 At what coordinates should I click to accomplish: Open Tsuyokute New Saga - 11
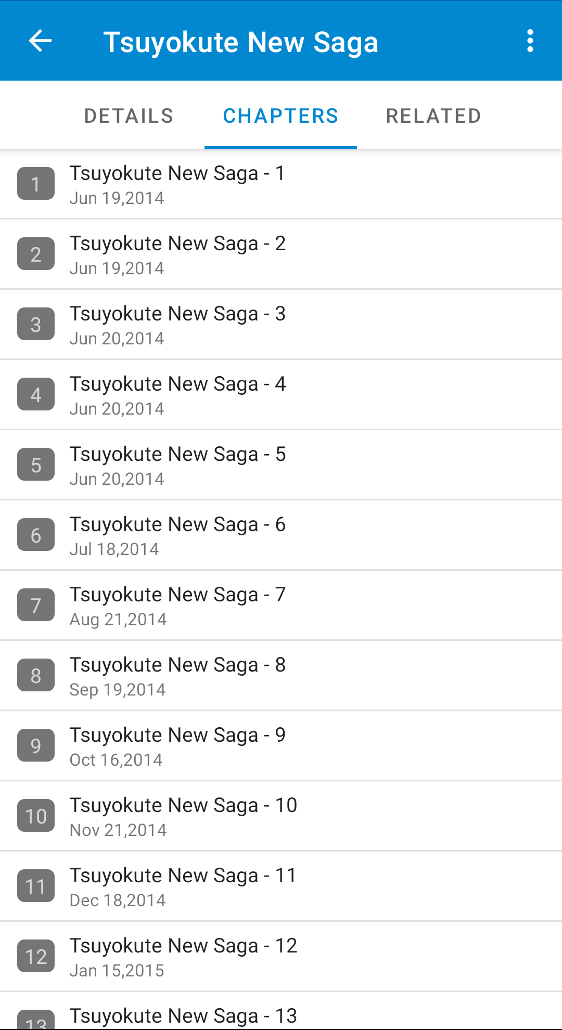coord(281,886)
